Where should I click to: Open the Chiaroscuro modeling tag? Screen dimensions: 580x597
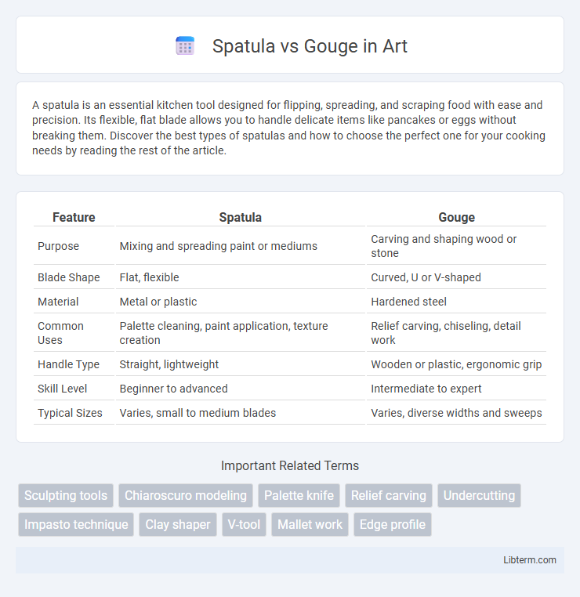click(186, 495)
